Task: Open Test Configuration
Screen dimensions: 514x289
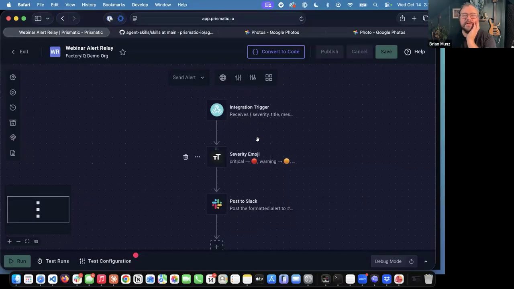Action: (x=106, y=261)
